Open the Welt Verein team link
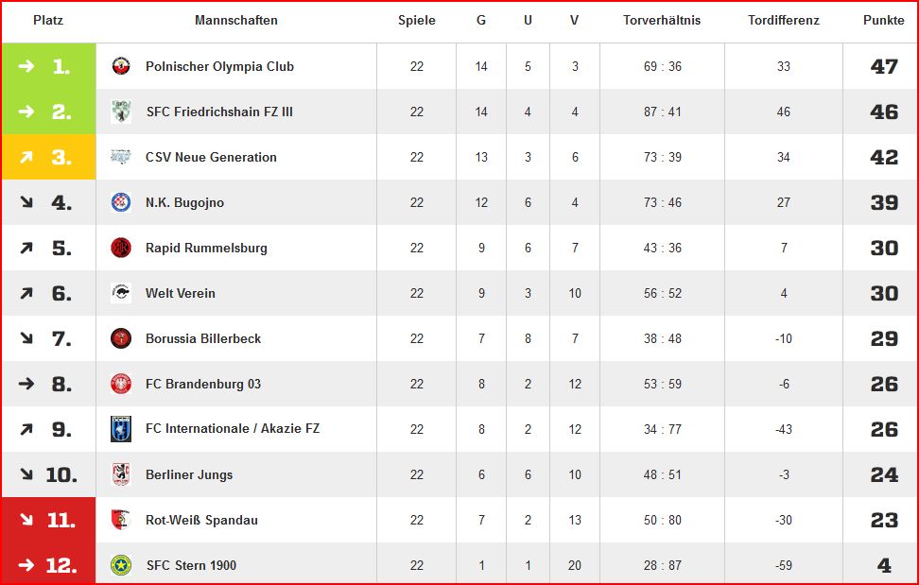 point(181,293)
